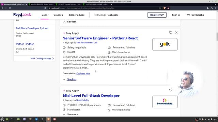The width and height of the screenshot is (218, 122).
Task: Click the £30,000 - £45,000 per annum salary text
Action: pyautogui.click(x=84, y=105)
